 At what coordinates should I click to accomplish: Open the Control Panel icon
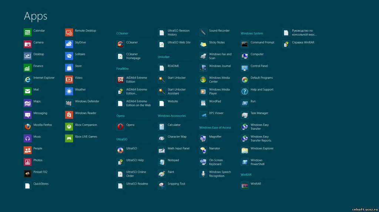pyautogui.click(x=245, y=68)
